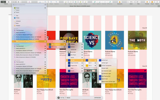Screen dimensions: 160x100
Task: Open the Data hexagon toolbar menu
Action: tap(19, 2)
